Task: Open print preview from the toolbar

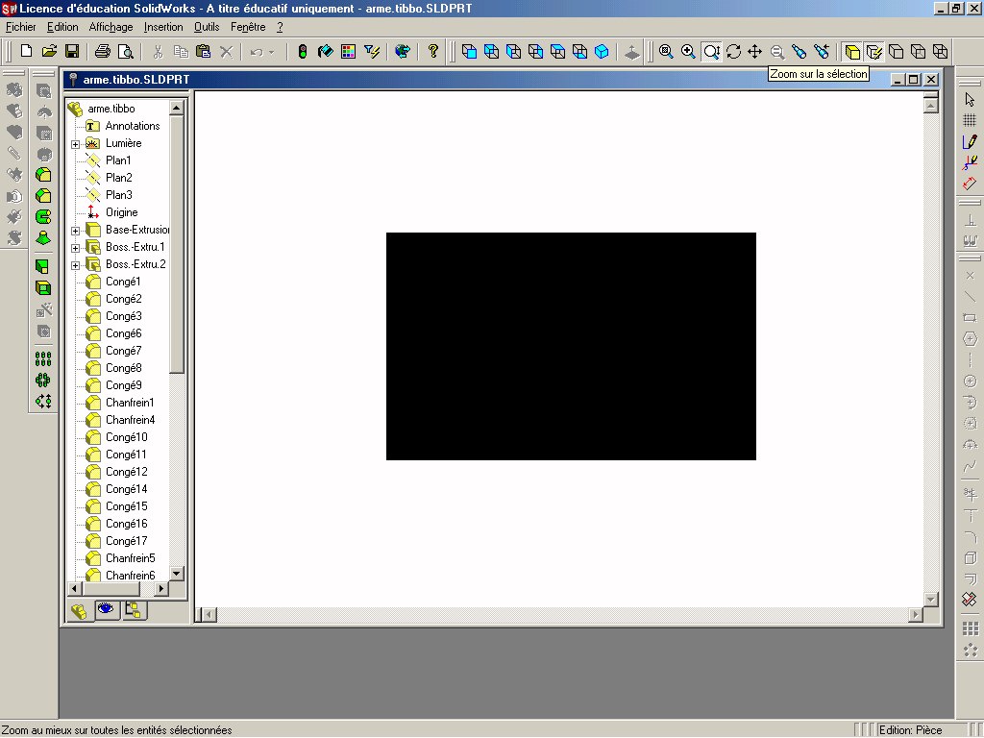Action: tap(125, 51)
